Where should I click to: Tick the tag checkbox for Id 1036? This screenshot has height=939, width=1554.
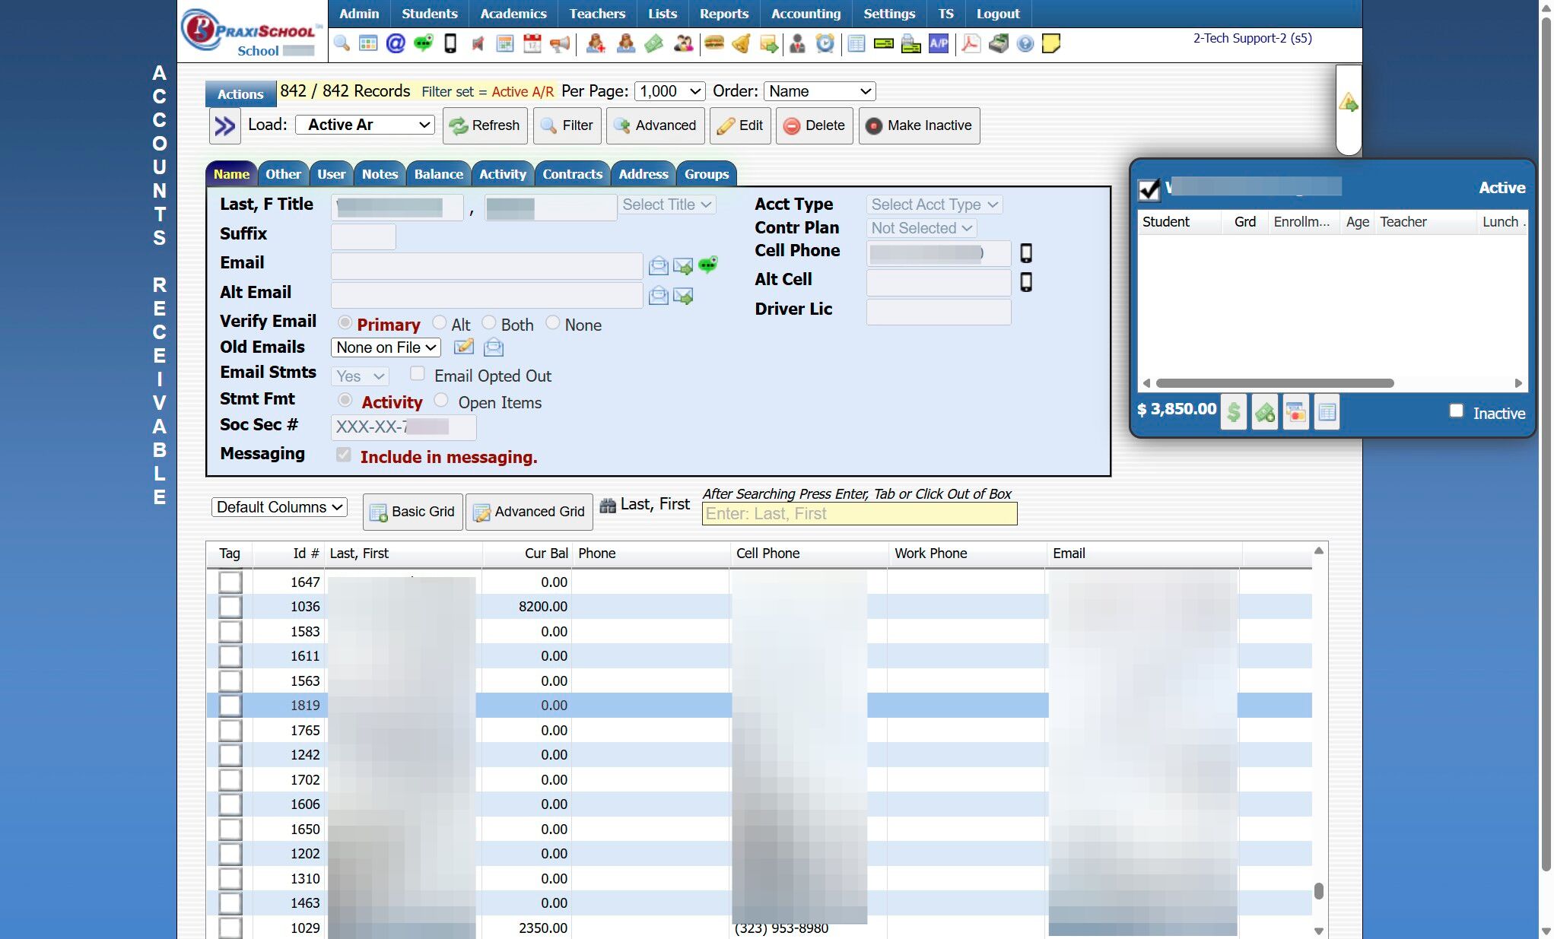click(x=230, y=607)
